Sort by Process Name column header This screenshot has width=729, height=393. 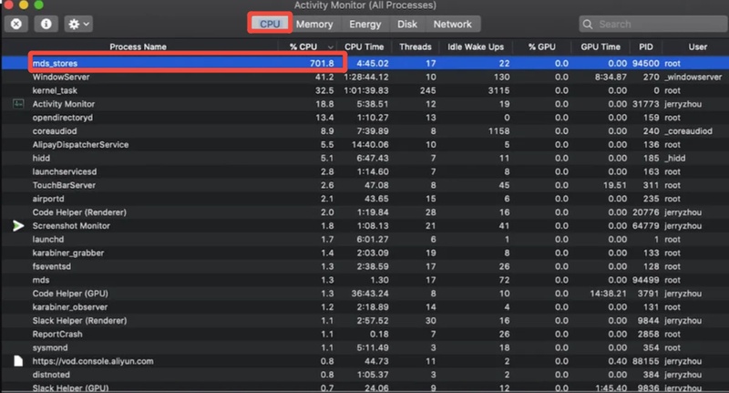139,47
